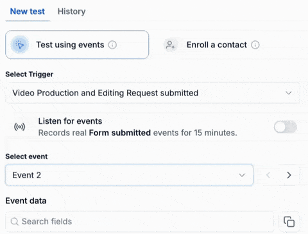Click the Select event label

point(26,156)
